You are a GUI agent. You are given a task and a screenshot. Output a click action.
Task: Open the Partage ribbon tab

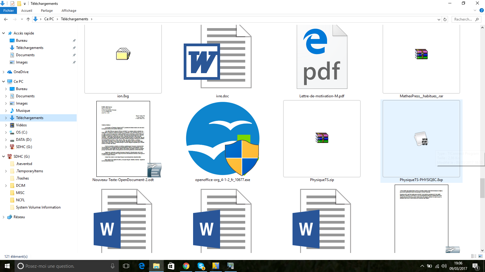click(47, 11)
